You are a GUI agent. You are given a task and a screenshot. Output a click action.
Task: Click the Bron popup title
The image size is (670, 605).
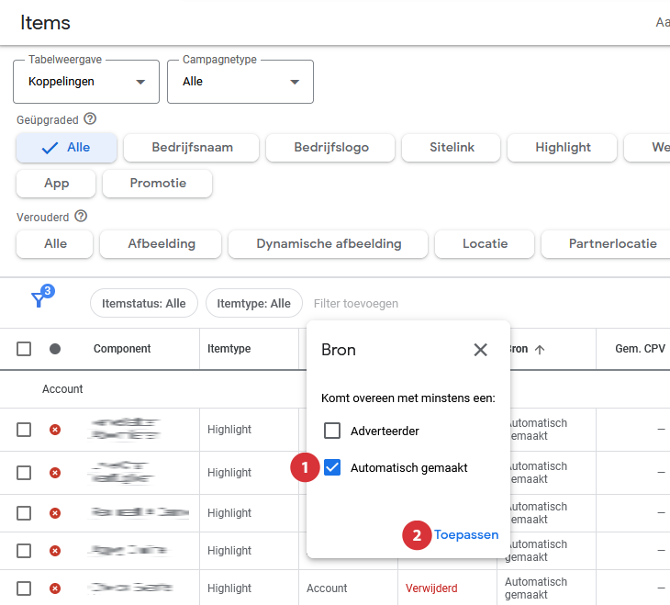(339, 350)
